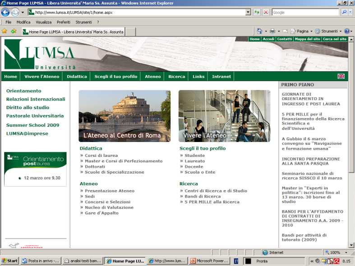Expand the address bar URL dropdown
This screenshot has width=355, height=266.
tap(248, 12)
